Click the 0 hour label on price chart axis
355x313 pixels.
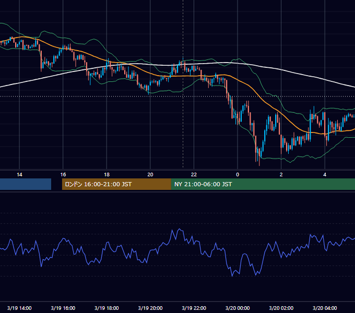[x=238, y=175]
